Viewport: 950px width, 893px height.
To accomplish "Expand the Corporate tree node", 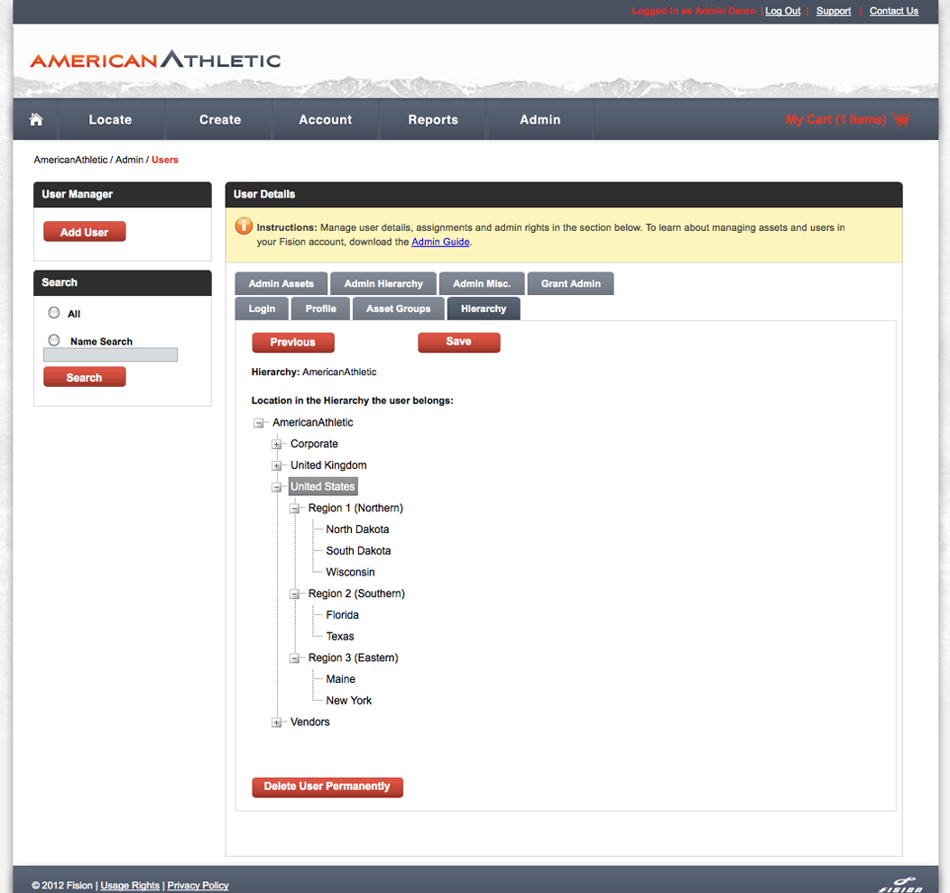I will (x=276, y=444).
